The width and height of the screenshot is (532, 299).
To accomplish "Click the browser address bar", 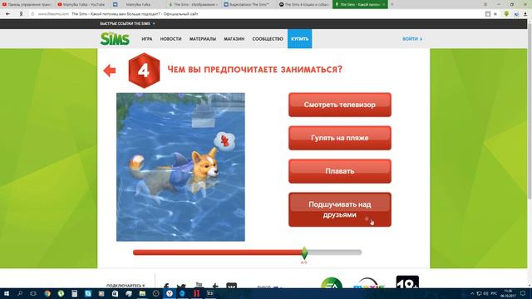I will (x=258, y=14).
